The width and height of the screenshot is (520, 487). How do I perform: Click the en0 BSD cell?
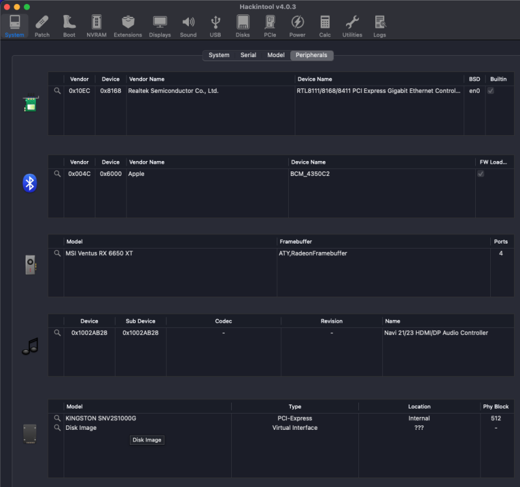tap(475, 90)
